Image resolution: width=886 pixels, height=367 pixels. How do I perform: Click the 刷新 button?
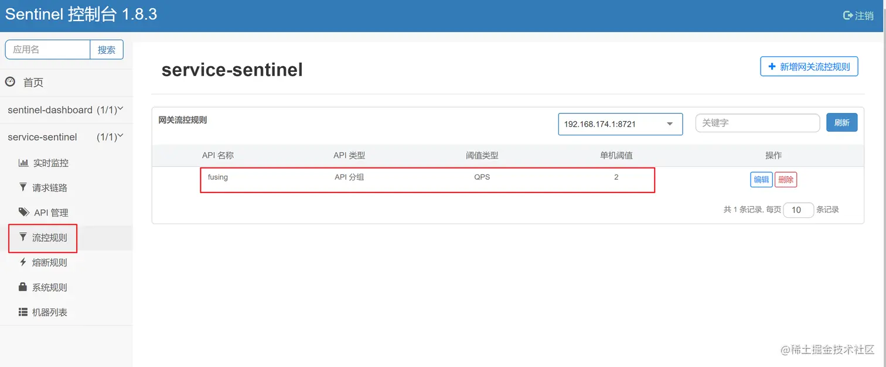point(841,122)
